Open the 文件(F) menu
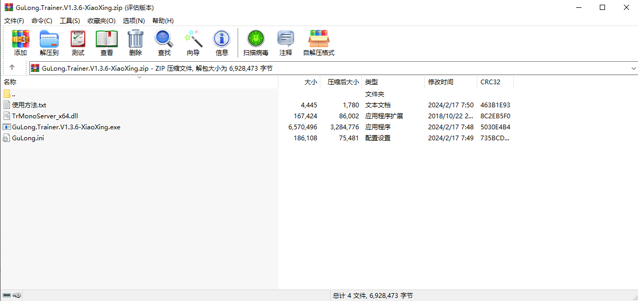 pos(14,21)
